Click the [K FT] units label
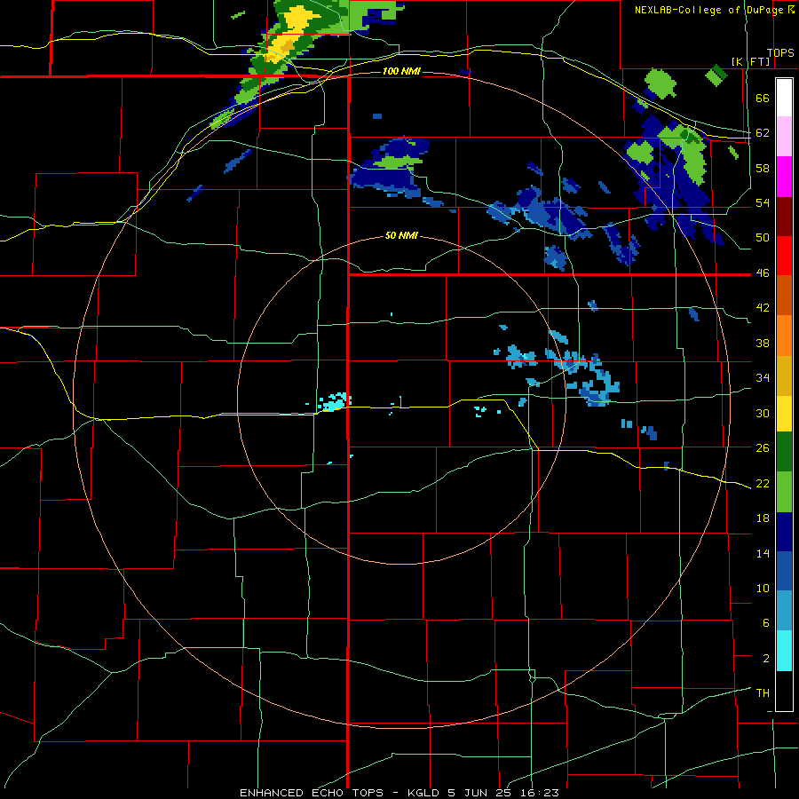The height and width of the screenshot is (799, 799). point(750,62)
